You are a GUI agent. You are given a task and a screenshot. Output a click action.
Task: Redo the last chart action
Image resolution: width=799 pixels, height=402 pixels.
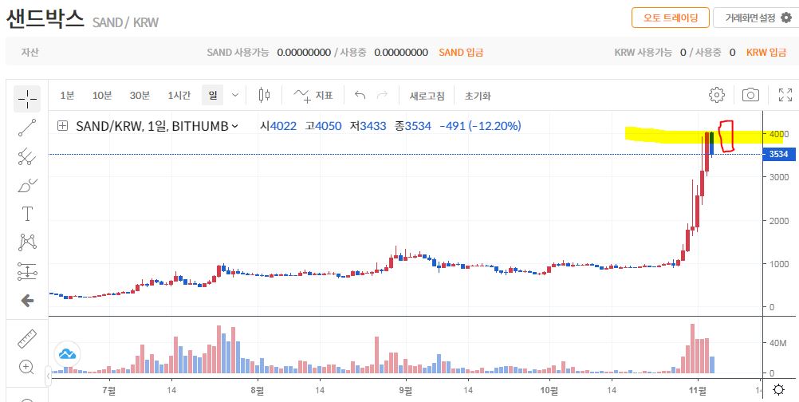point(382,95)
